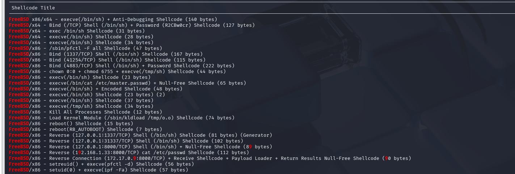Click execve(/tmp/sh) Shellcode (34 bytes) line

81,106
